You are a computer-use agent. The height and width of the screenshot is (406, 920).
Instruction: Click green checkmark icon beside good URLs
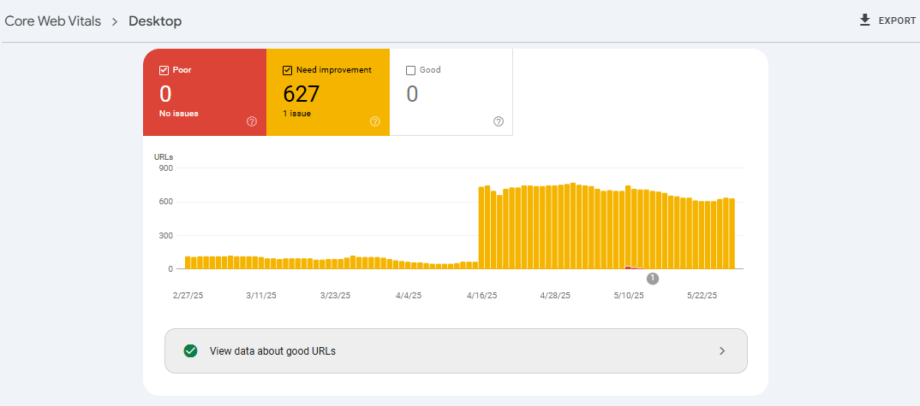tap(191, 350)
